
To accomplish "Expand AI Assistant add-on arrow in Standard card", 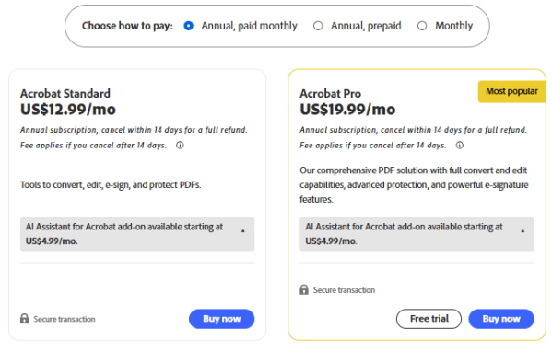I will pyautogui.click(x=243, y=231).
